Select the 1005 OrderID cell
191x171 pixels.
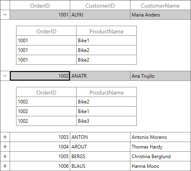click(40, 157)
